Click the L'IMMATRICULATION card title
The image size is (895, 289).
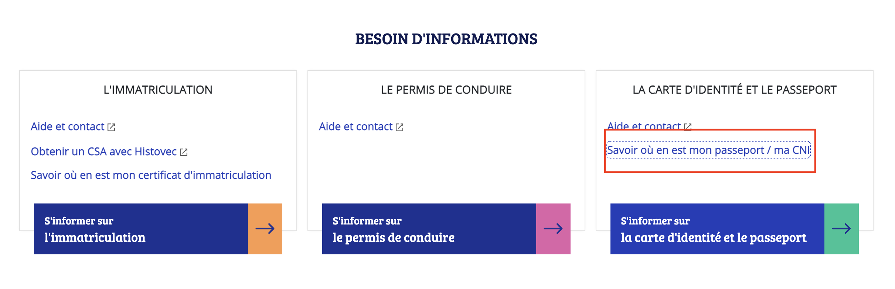(158, 90)
